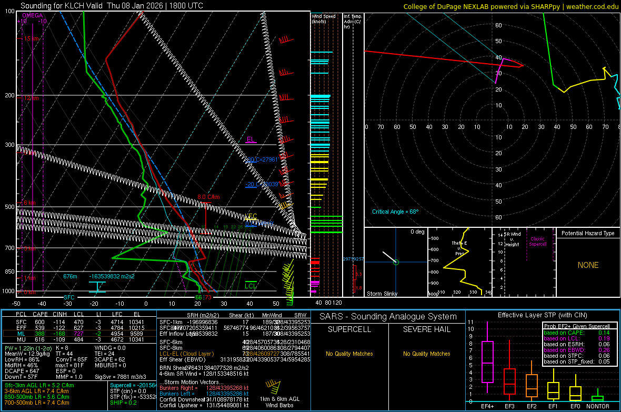Click the green LCL marker on the sounding
621x412 pixels.
(x=251, y=285)
